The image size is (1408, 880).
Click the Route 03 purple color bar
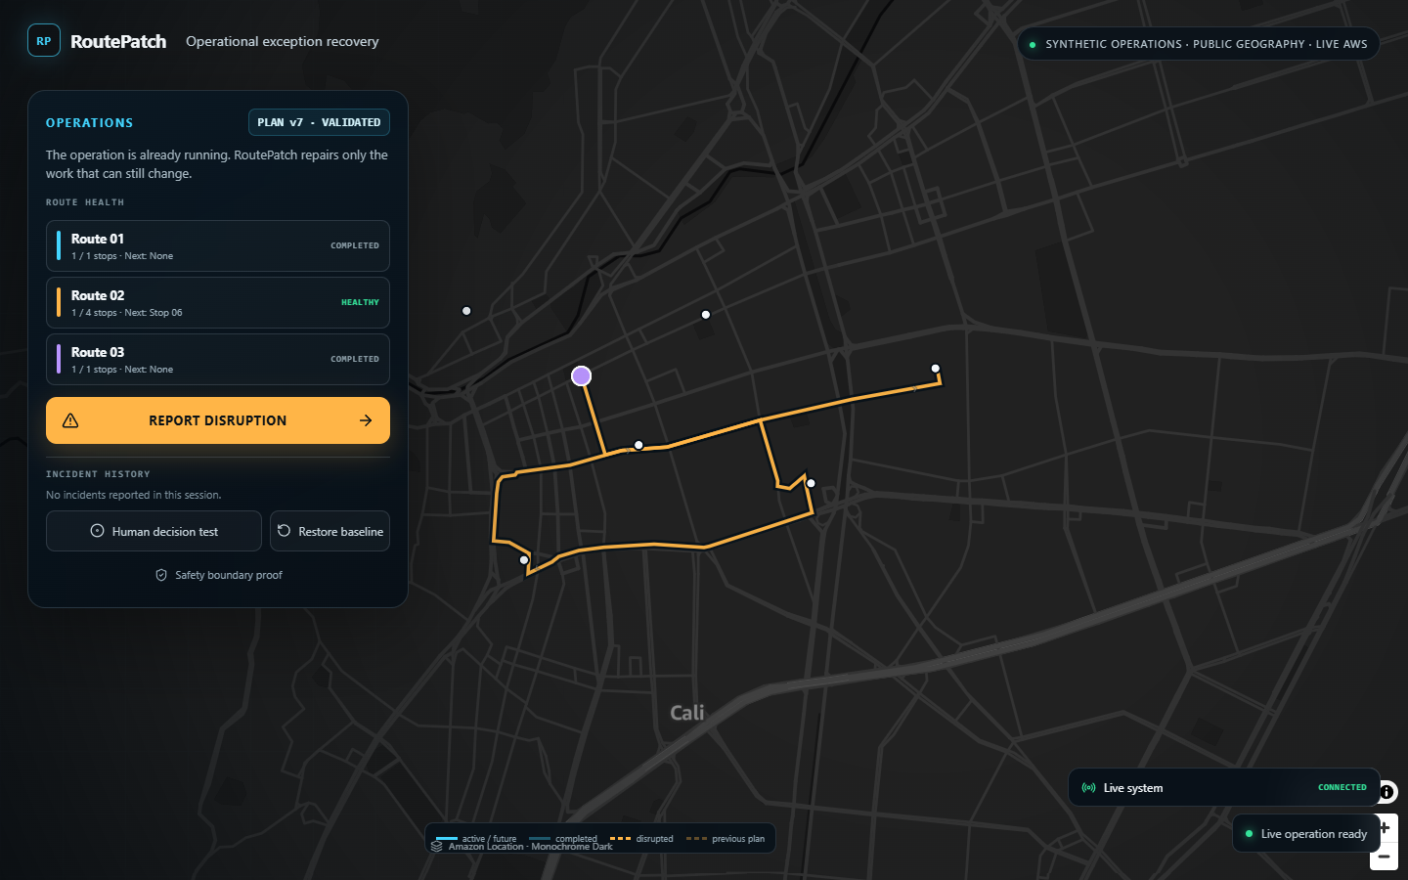59,359
